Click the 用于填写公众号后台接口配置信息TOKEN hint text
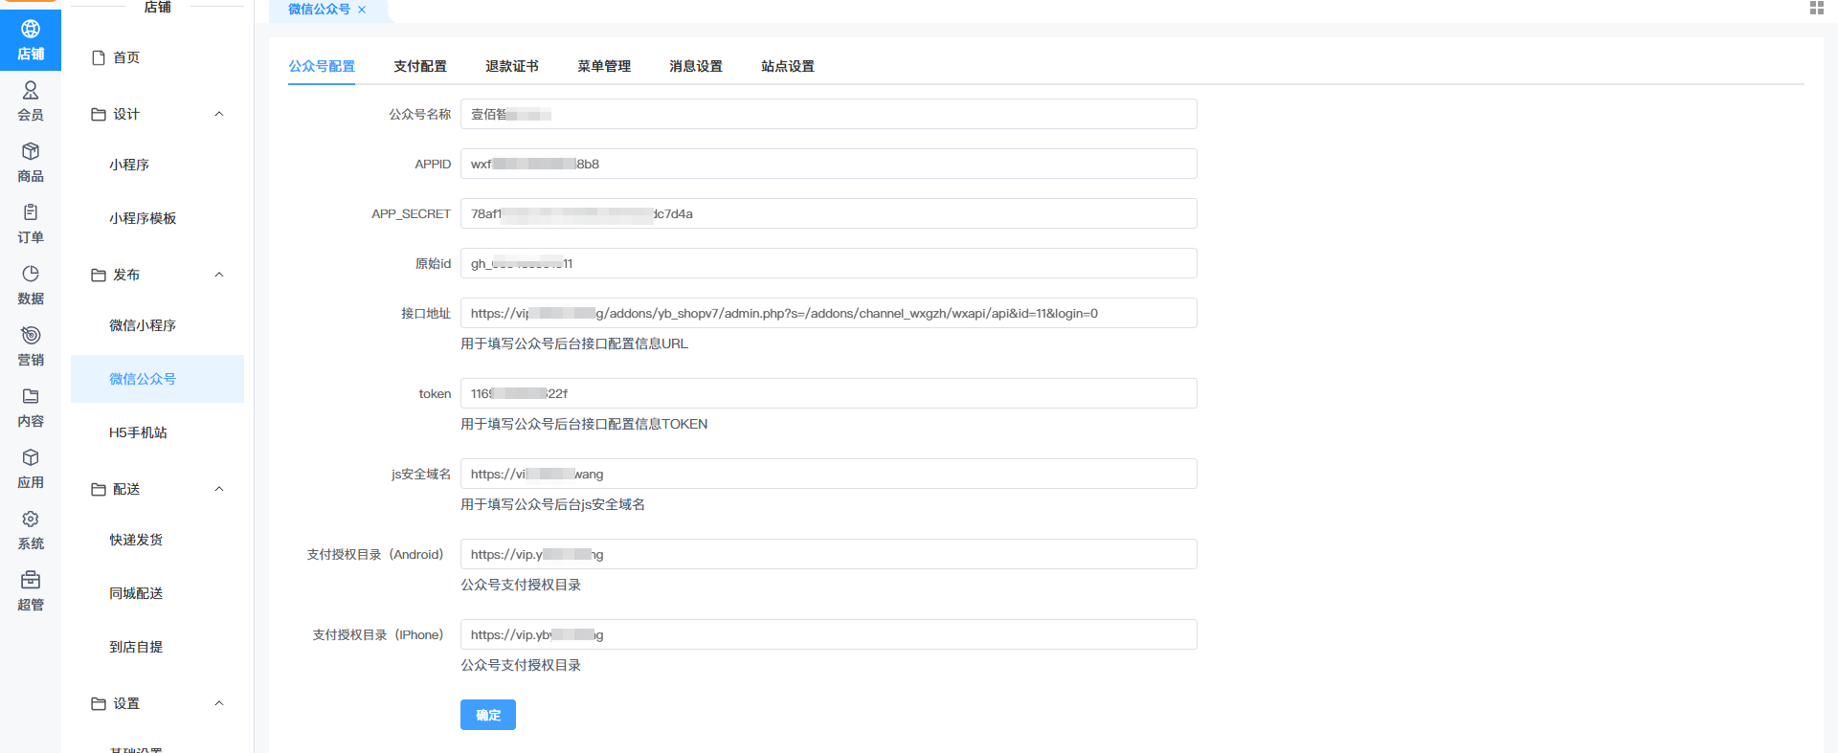 point(584,424)
